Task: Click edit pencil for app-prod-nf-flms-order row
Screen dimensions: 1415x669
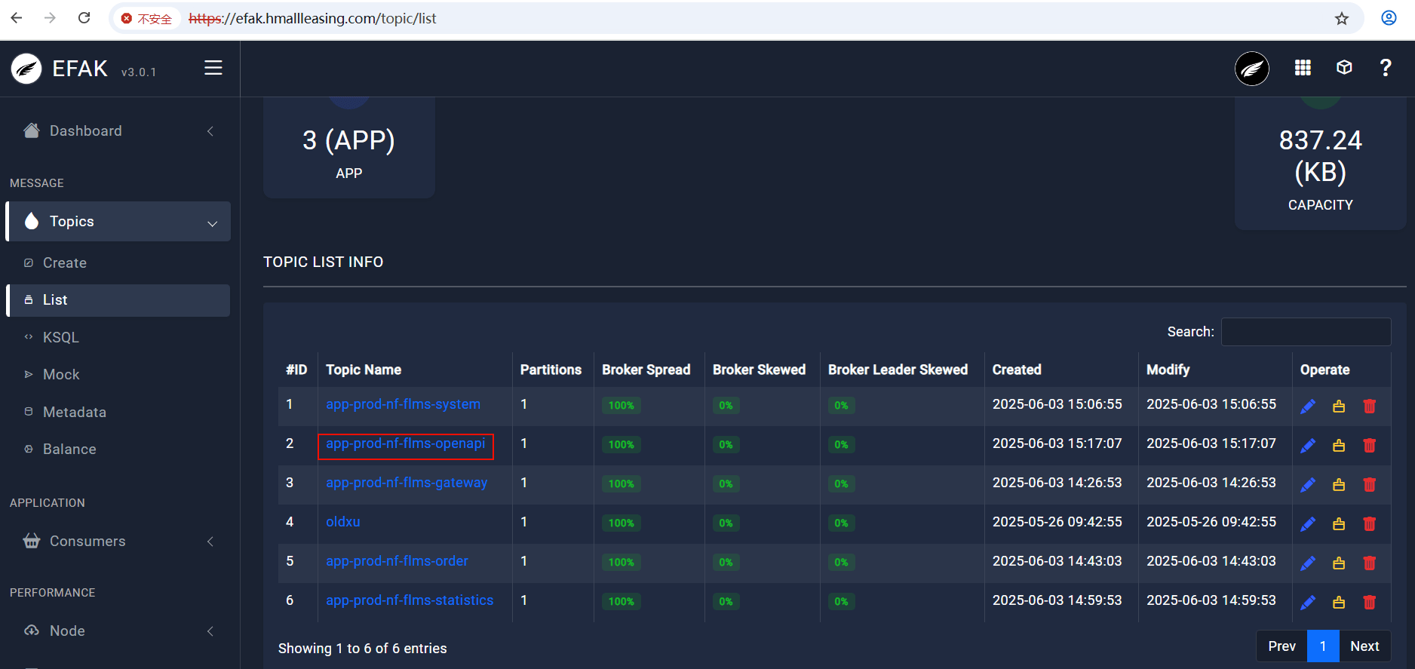Action: click(x=1308, y=563)
